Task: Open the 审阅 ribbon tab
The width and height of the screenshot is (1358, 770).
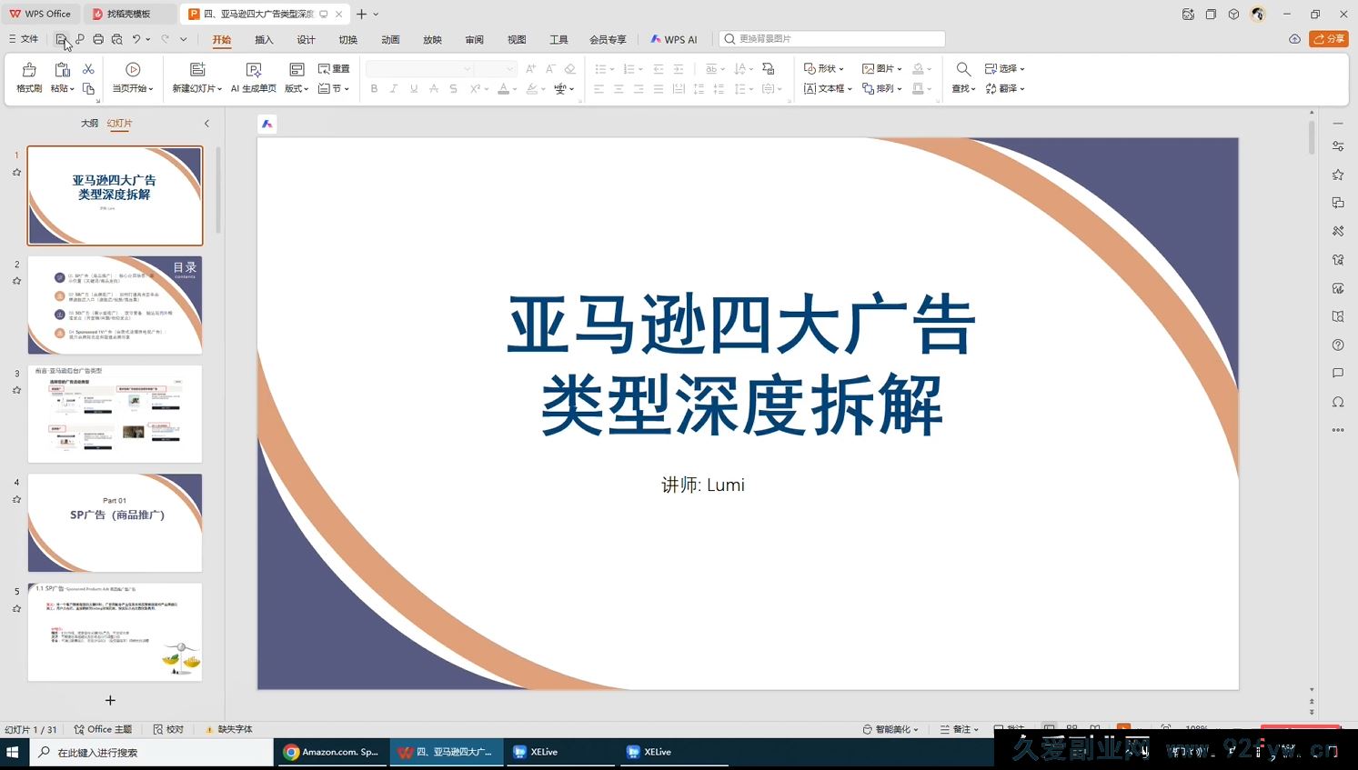Action: [474, 39]
